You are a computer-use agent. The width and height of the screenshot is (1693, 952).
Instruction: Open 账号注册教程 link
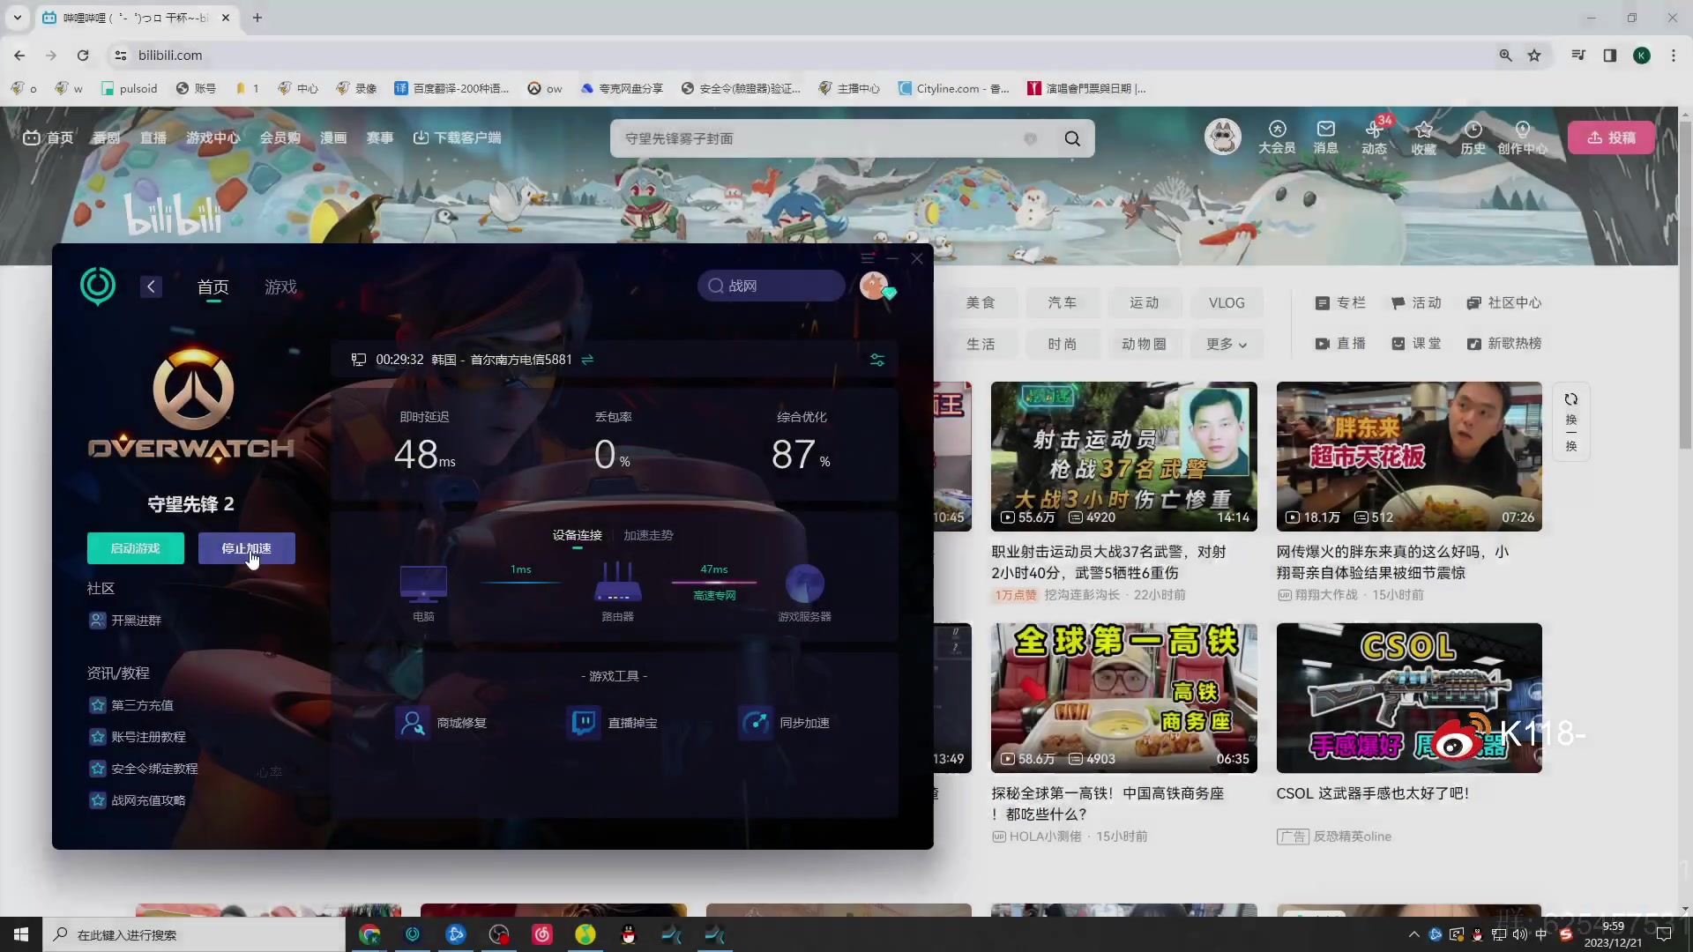[138, 737]
